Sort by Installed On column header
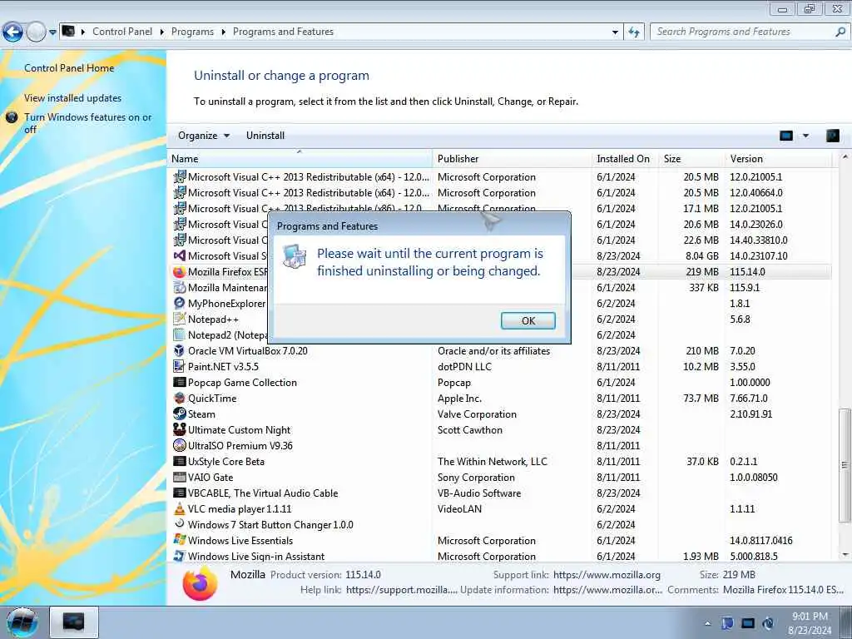Image resolution: width=852 pixels, height=639 pixels. coord(626,159)
